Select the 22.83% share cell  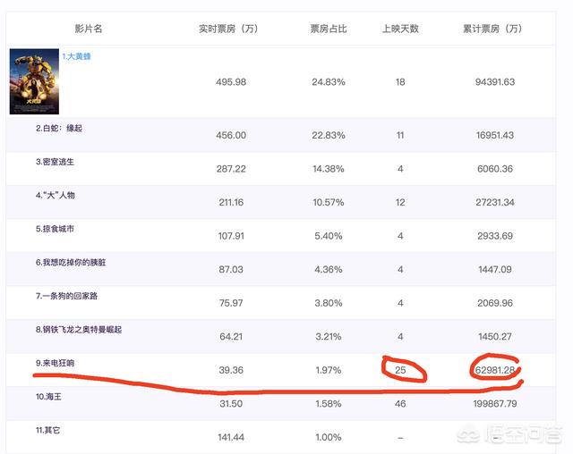(329, 135)
